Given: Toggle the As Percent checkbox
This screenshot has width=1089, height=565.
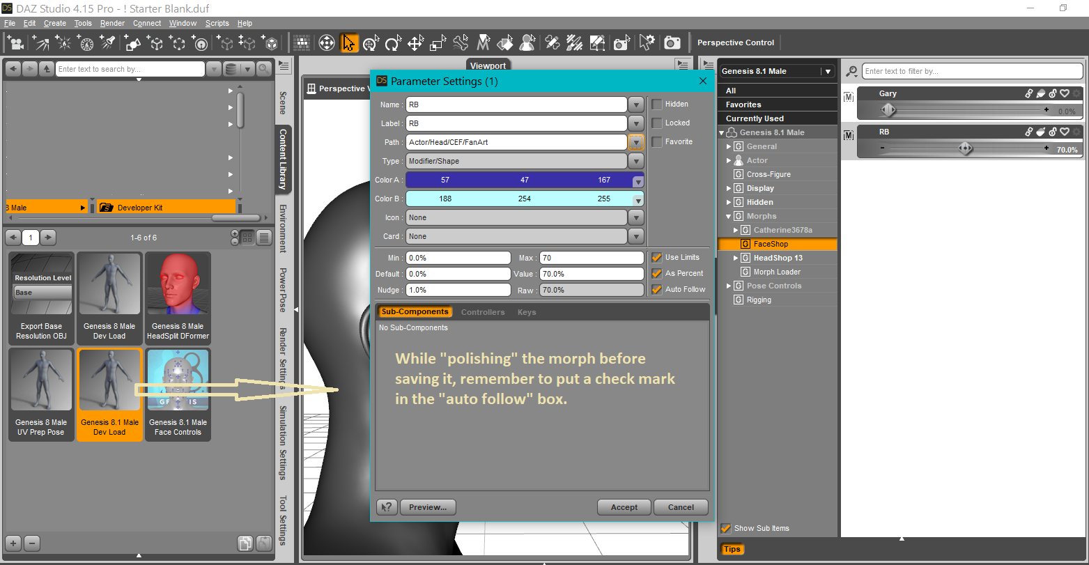Looking at the screenshot, I should [657, 274].
